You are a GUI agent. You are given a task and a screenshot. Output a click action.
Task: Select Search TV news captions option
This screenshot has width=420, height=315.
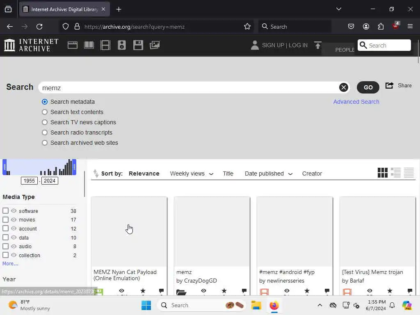point(45,122)
